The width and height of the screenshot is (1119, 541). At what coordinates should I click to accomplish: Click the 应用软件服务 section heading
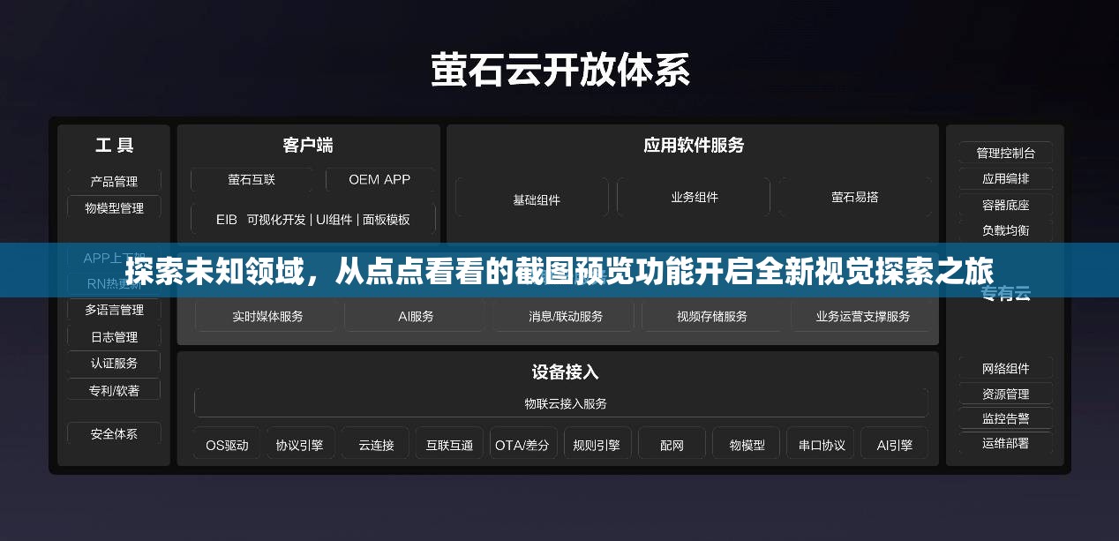[x=694, y=145]
